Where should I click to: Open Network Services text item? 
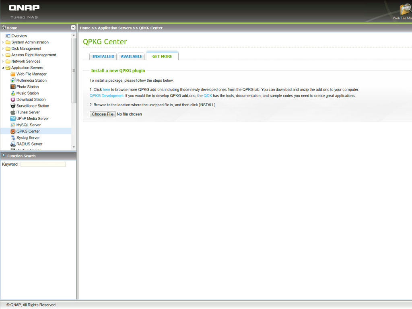(x=26, y=61)
